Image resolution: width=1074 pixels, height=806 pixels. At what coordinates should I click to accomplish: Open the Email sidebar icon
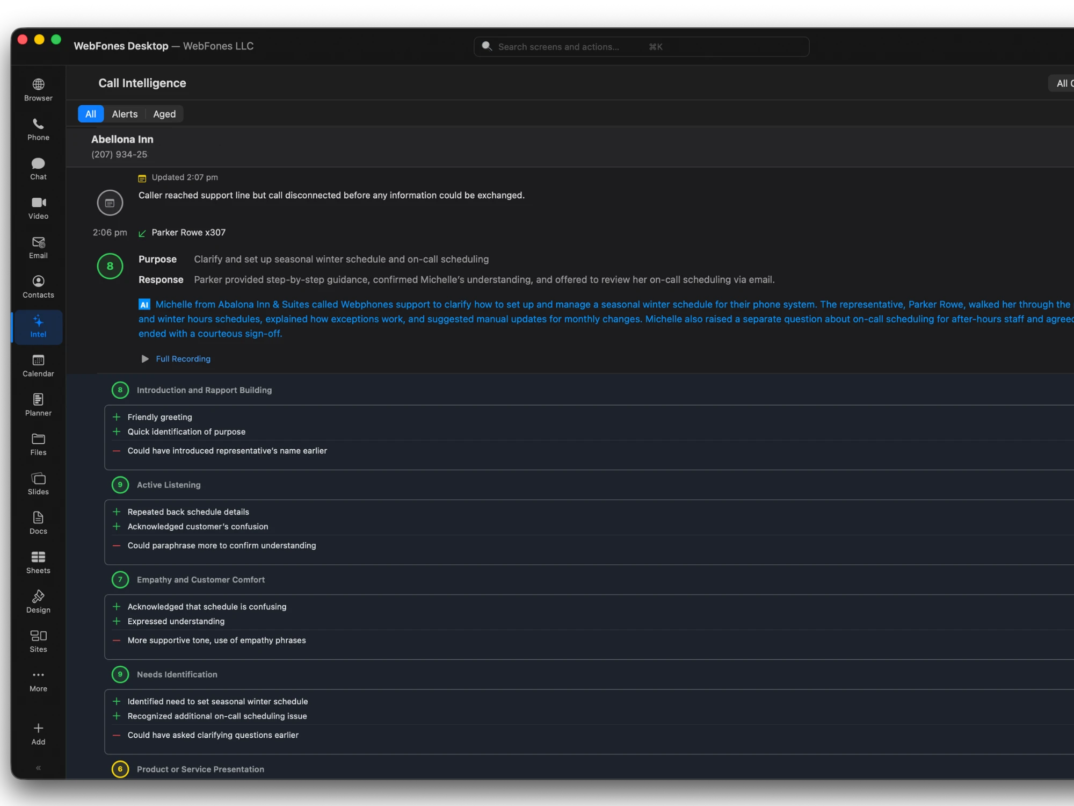[x=38, y=248]
